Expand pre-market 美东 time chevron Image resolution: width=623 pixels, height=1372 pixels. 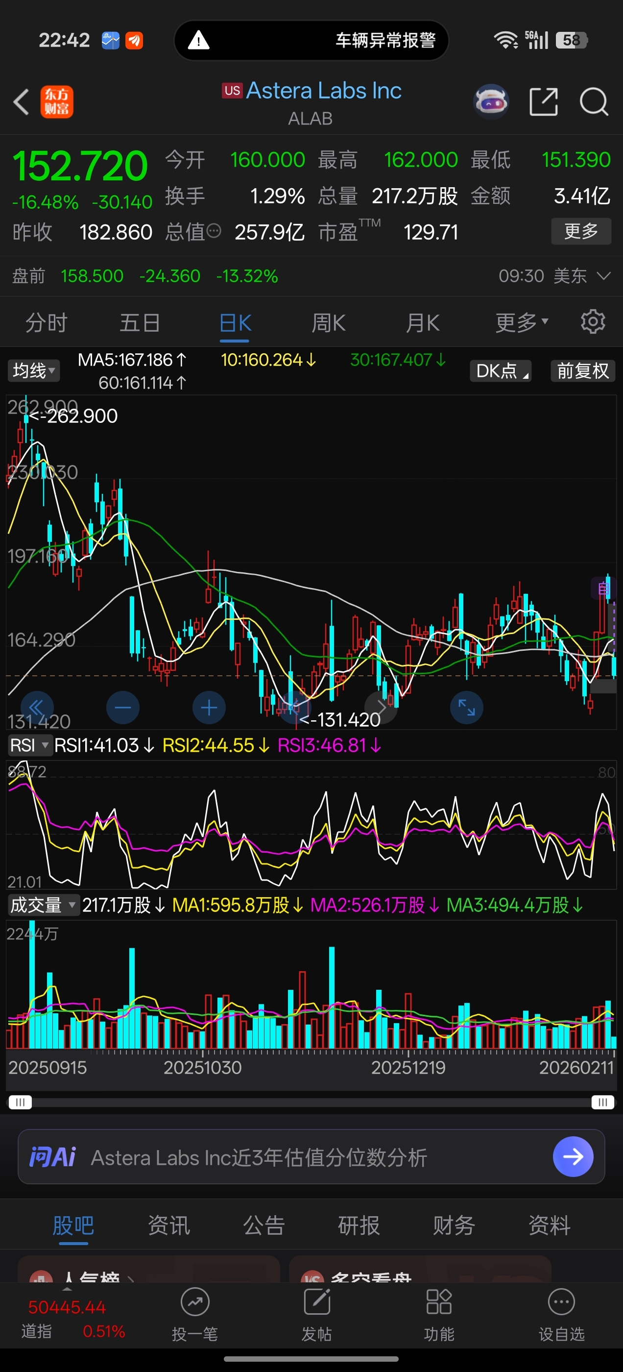(x=603, y=276)
